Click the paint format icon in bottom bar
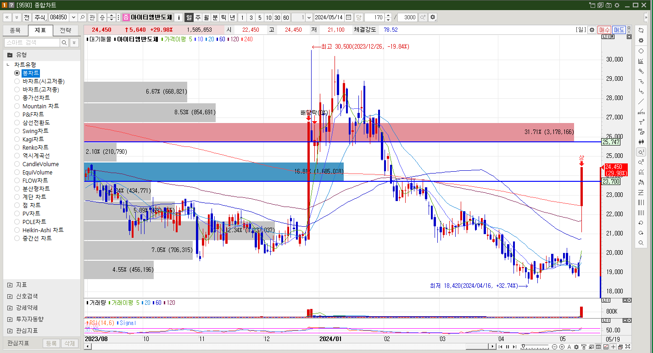 pos(584,347)
